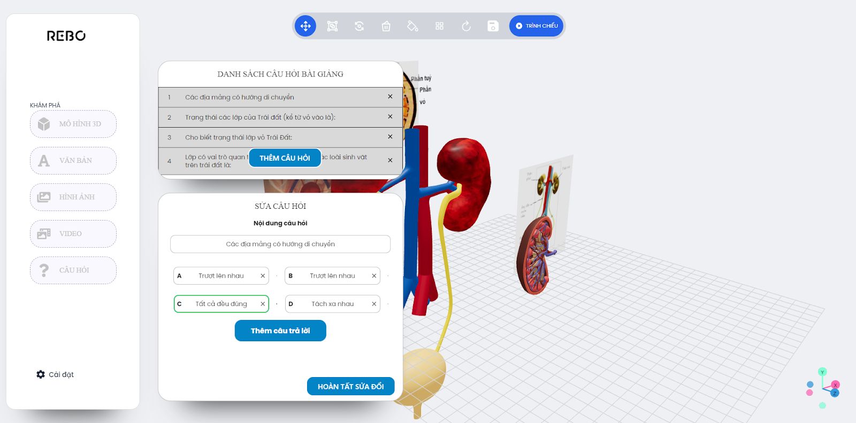Viewport: 856px width, 423px height.
Task: Open VĂN BẢN text option
Action: point(73,160)
